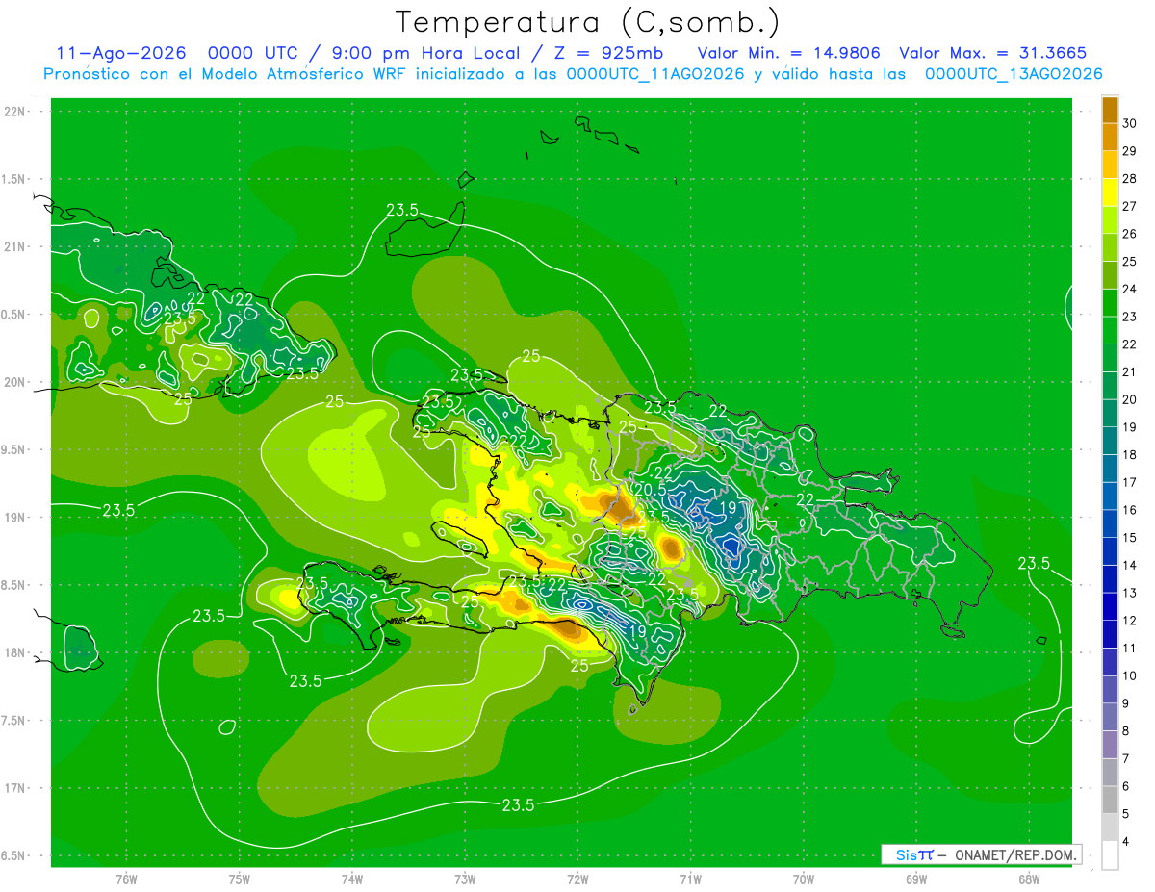The width and height of the screenshot is (1155, 892).
Task: Click the colorbar scale label '29'
Action: pos(1130,151)
